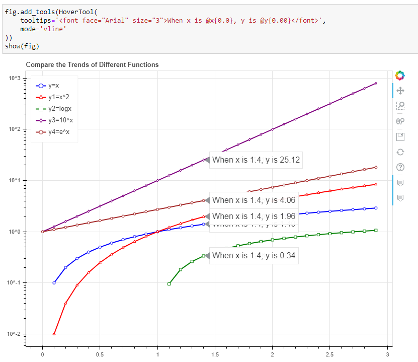This screenshot has height=362, width=418.
Task: Open the Help question-mark icon
Action: point(400,167)
